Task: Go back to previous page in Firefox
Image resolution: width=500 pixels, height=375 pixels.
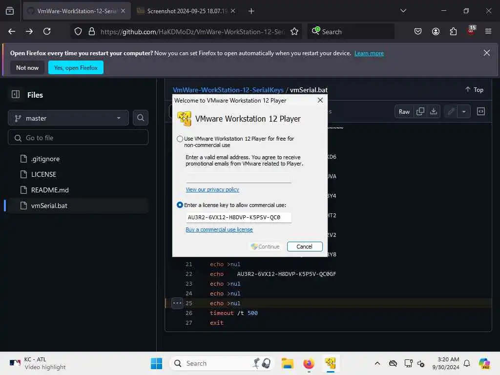Action: (12, 32)
